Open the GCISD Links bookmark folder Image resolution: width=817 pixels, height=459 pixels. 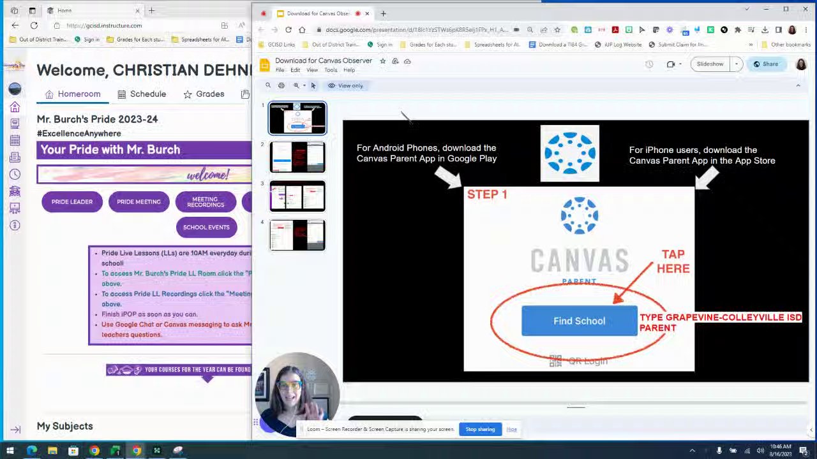pyautogui.click(x=277, y=45)
